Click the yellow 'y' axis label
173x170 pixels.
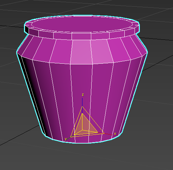(x=66, y=139)
